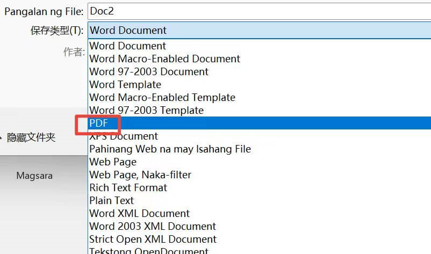Select Word XML Document
The width and height of the screenshot is (431, 254).
[259, 214]
